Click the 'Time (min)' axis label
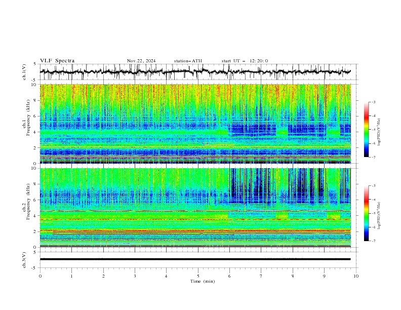The image size is (401, 310). 203,281
